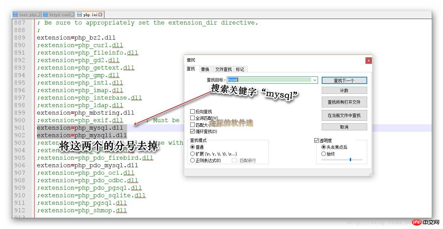The height and width of the screenshot is (229, 443).
Task: Switch to the httpd.conf file tab
Action: coord(58,15)
